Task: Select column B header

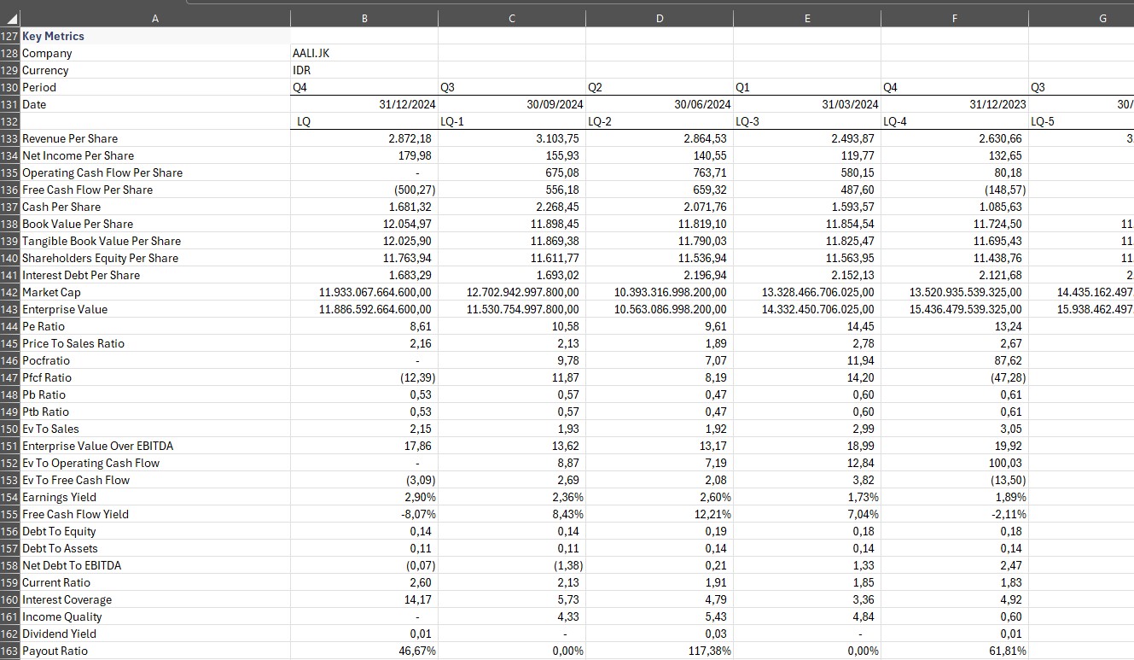Action: pyautogui.click(x=364, y=18)
